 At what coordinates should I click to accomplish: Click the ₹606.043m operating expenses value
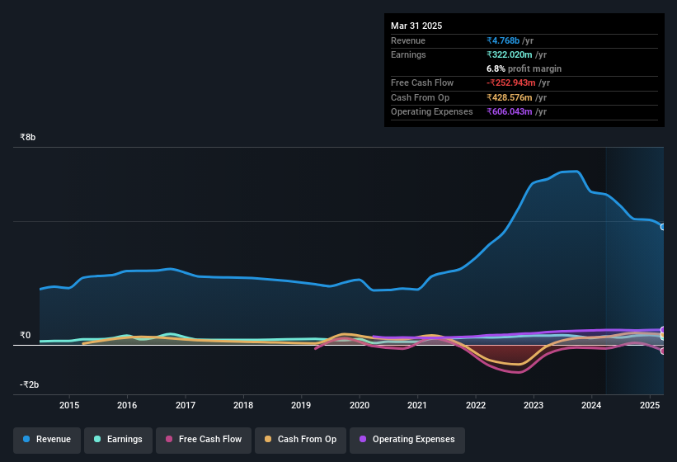pos(510,112)
